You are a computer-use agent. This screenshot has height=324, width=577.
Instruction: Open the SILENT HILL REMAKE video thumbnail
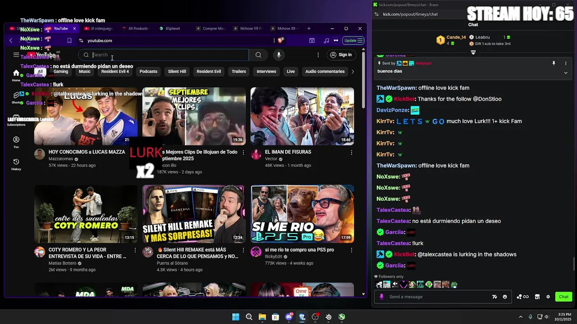coord(194,214)
